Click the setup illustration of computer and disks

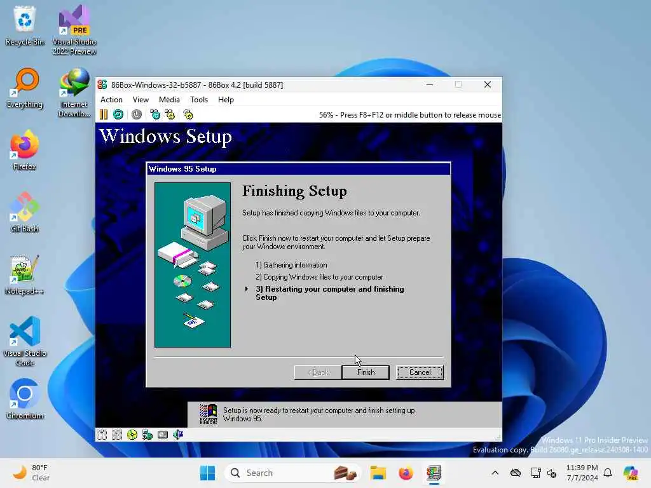click(x=193, y=265)
